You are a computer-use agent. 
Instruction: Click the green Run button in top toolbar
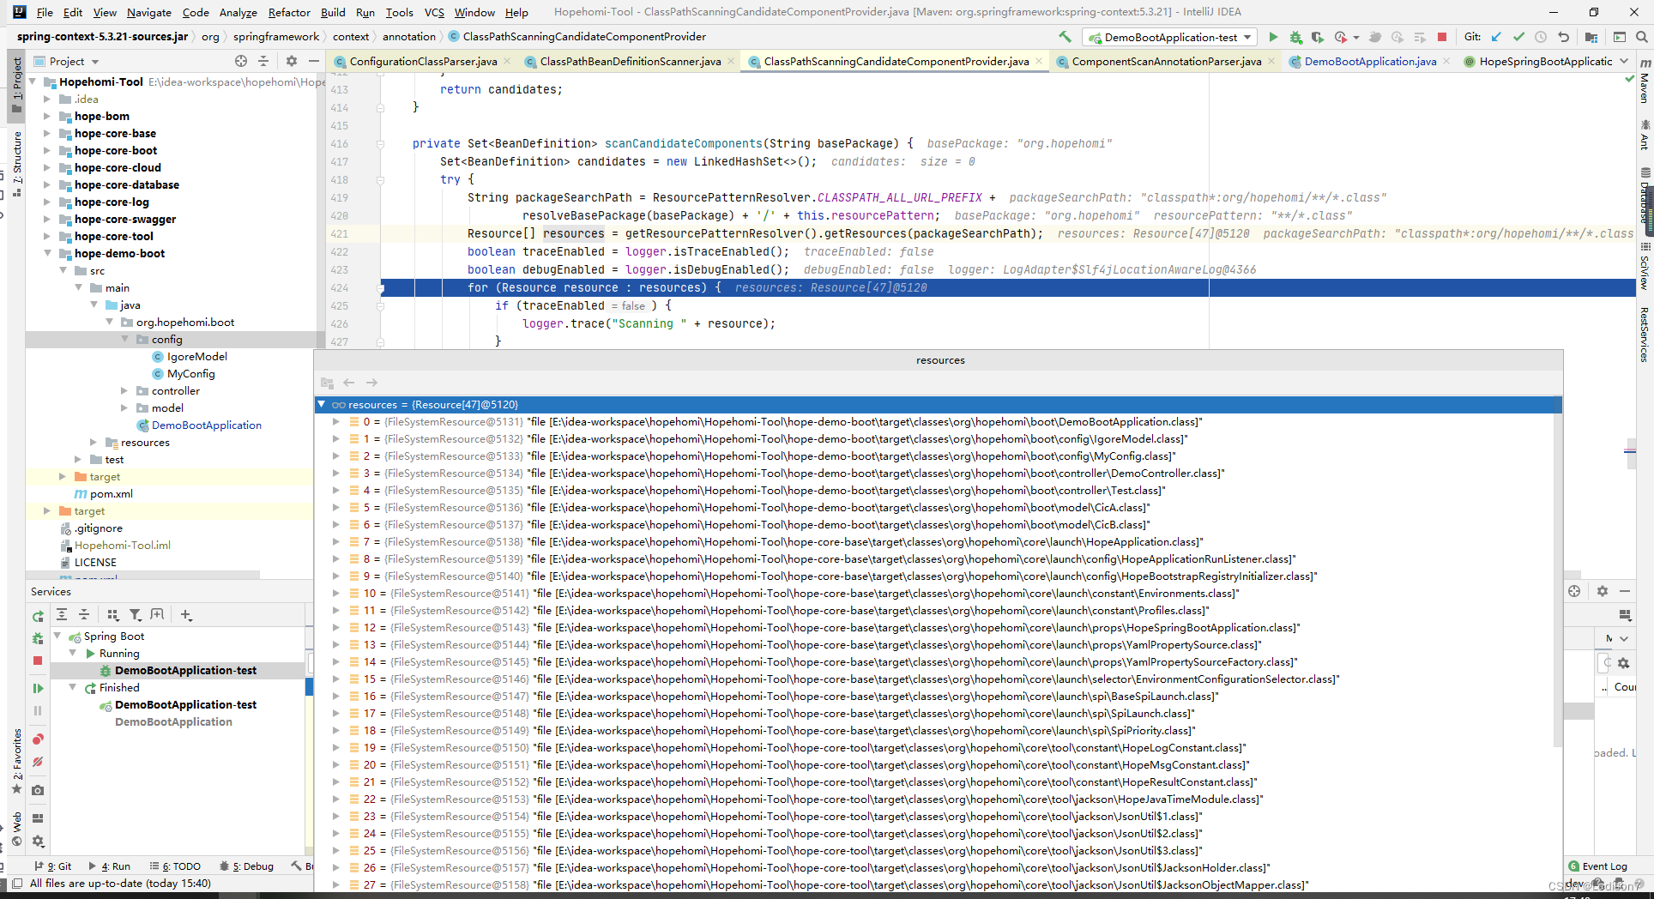click(1273, 37)
